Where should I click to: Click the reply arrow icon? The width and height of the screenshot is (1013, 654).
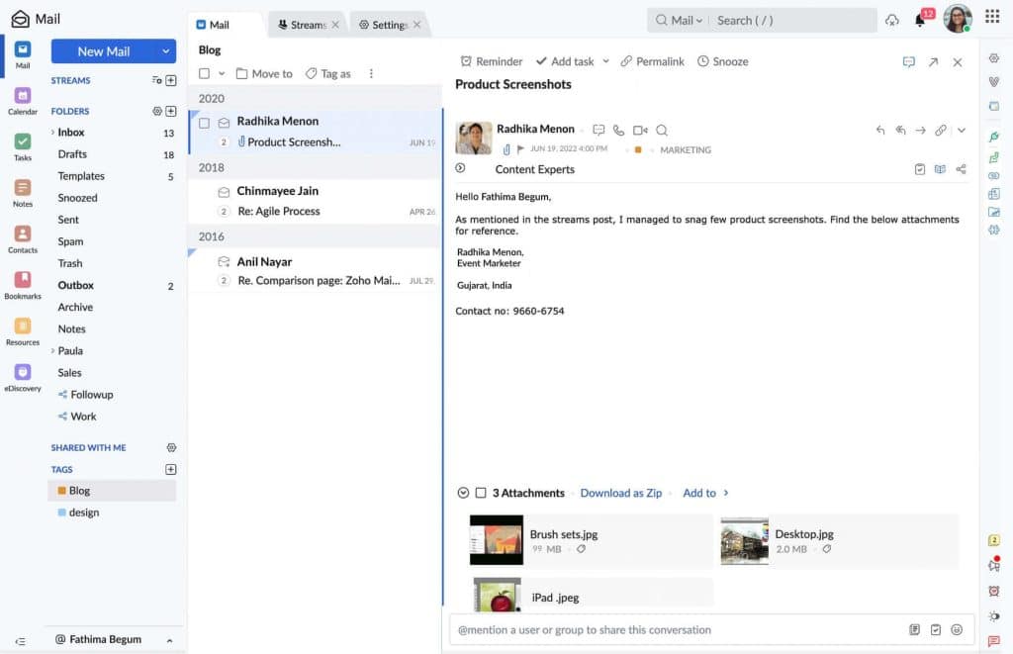(x=880, y=130)
